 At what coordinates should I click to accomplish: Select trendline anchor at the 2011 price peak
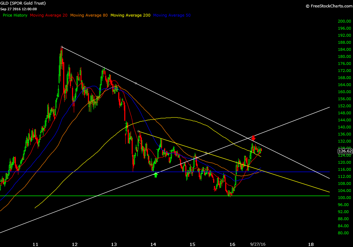click(x=62, y=47)
